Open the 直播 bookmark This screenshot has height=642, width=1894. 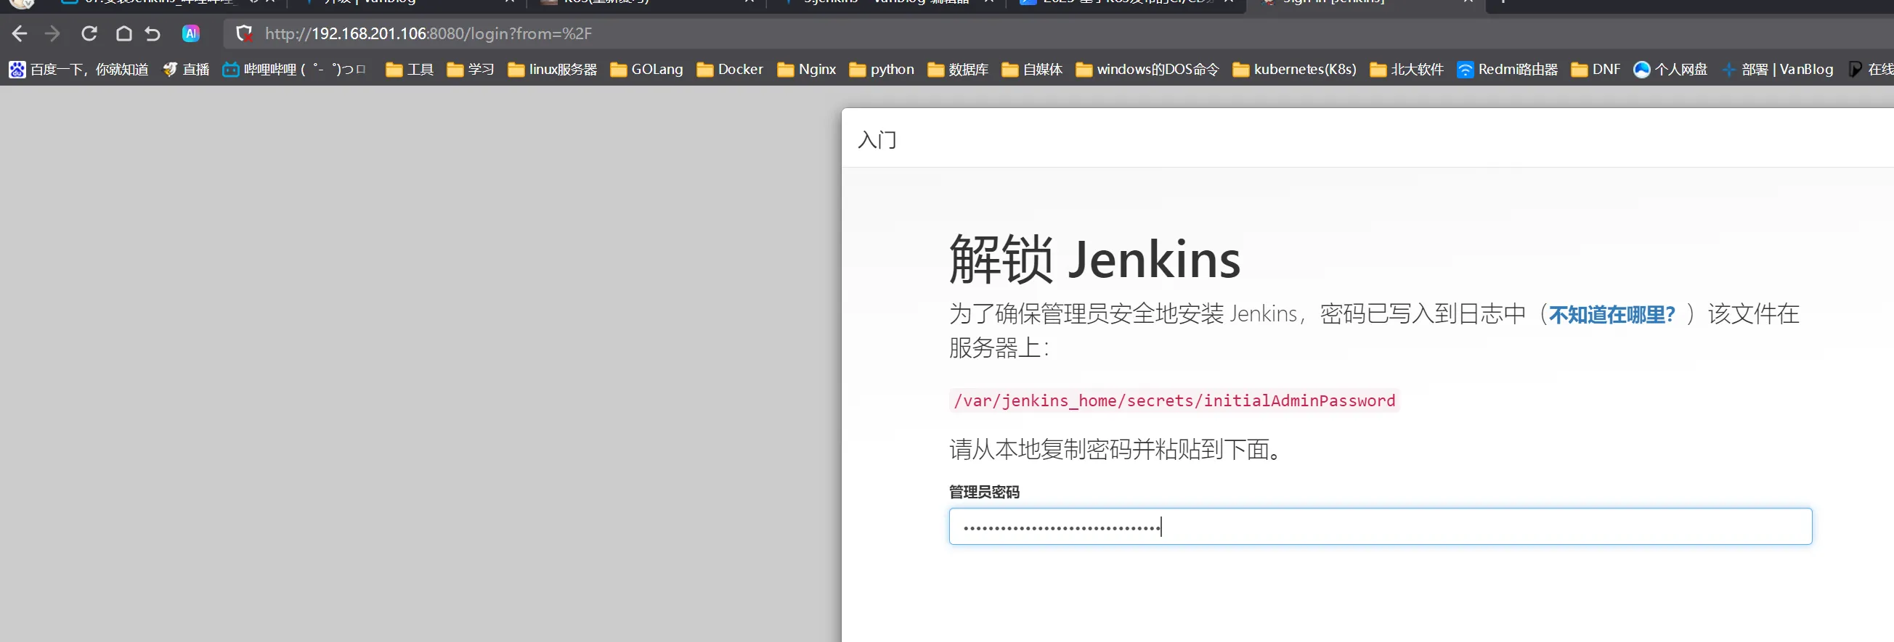(186, 70)
